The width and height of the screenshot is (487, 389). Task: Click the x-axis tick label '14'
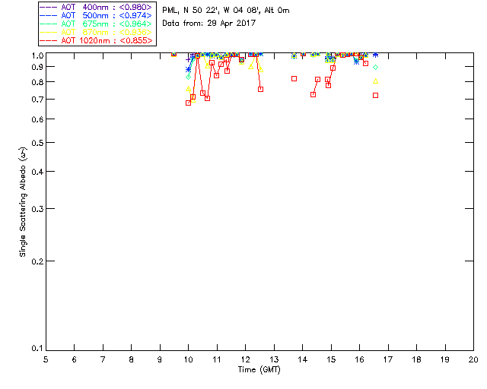point(303,359)
